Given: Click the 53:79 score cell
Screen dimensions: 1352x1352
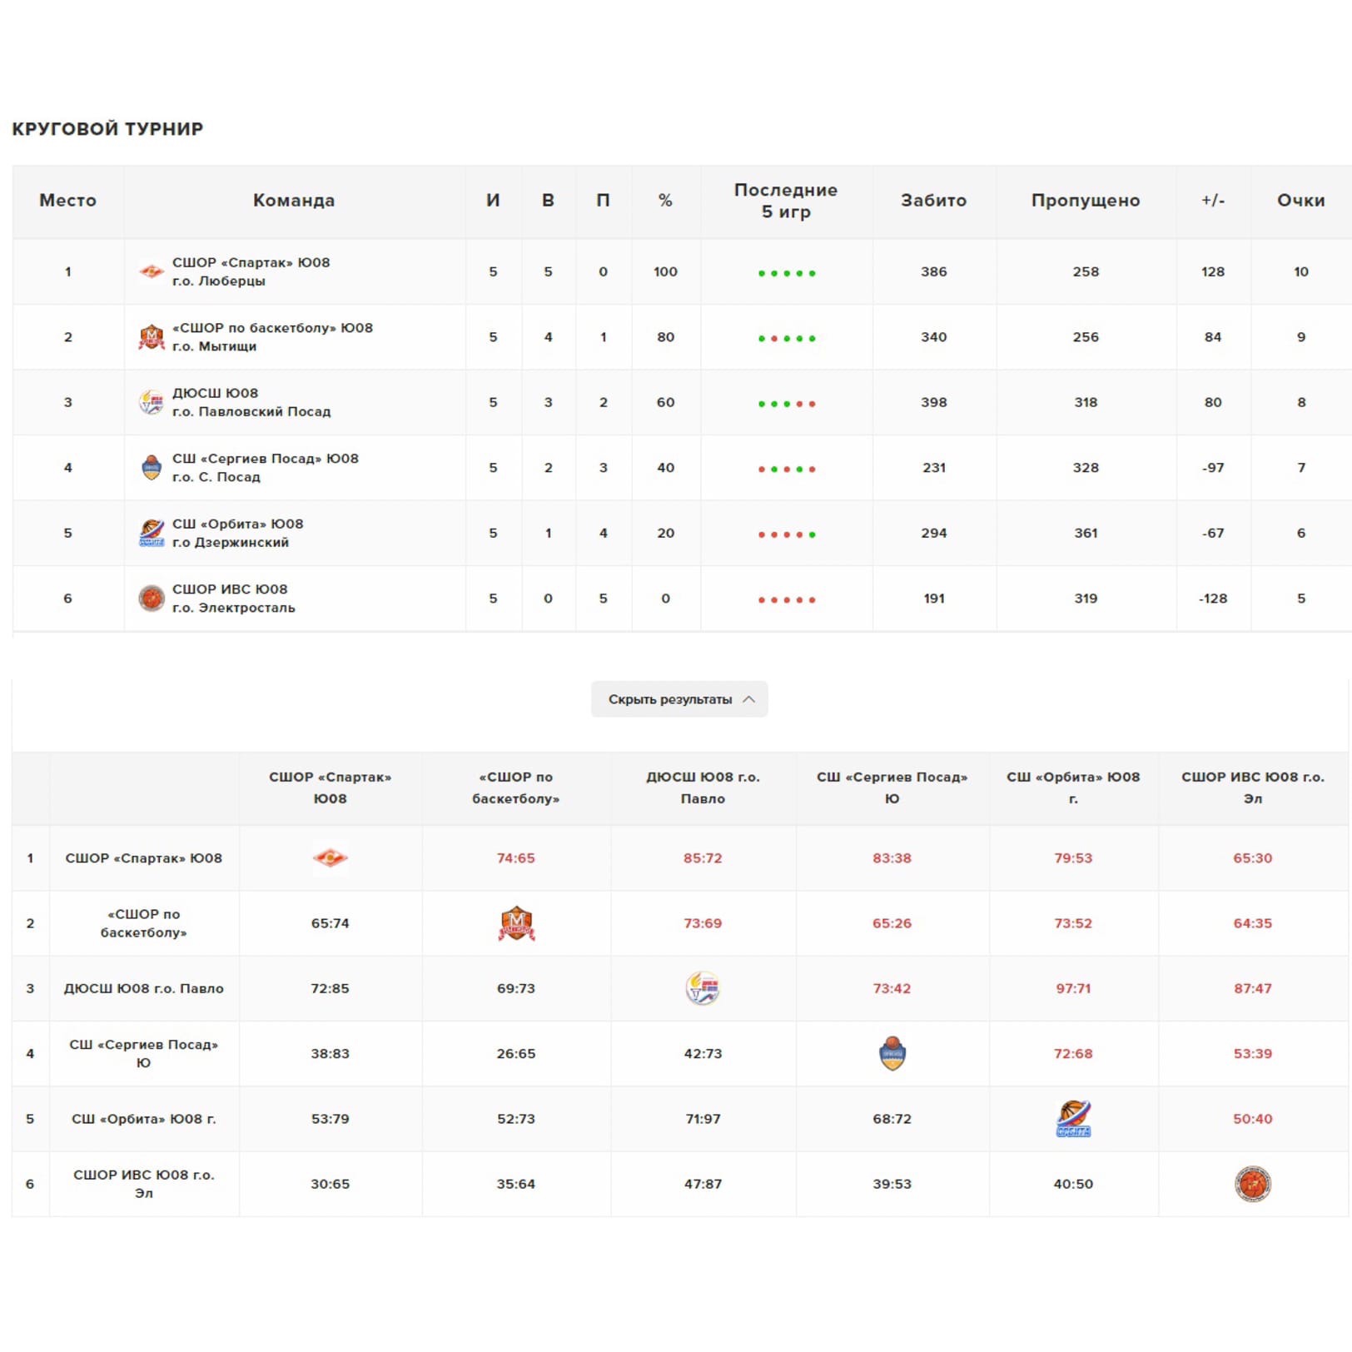Looking at the screenshot, I should click(331, 1119).
